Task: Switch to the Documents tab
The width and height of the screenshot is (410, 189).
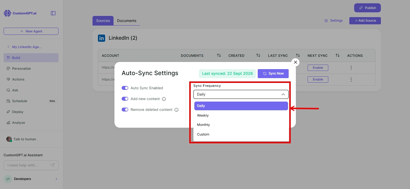Action: (127, 21)
